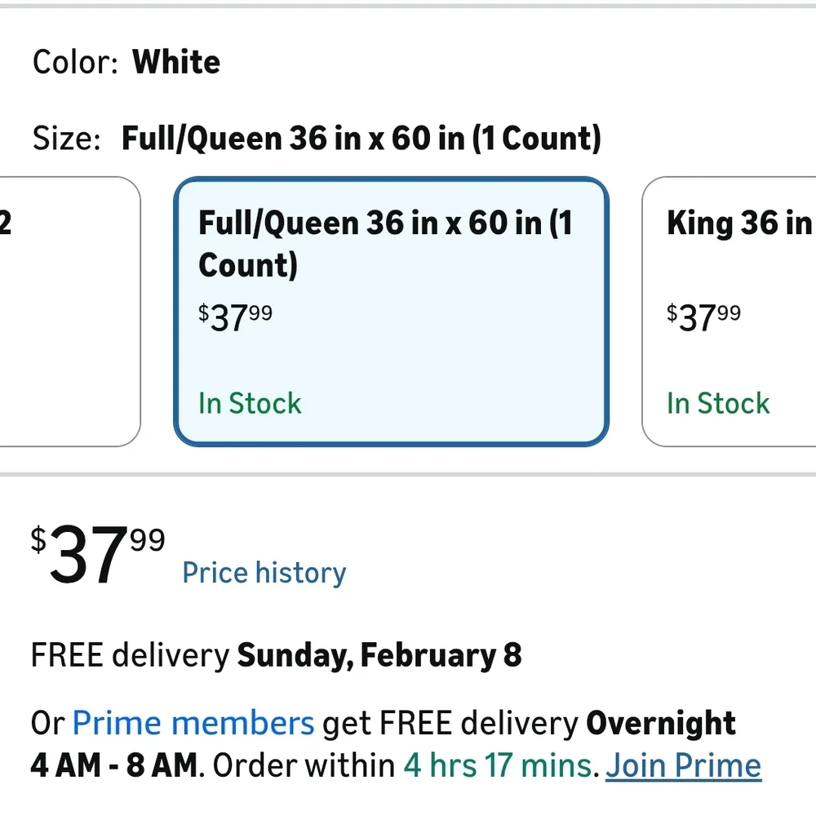The height and width of the screenshot is (816, 816).
Task: Click the Prime members link
Action: pos(193,723)
